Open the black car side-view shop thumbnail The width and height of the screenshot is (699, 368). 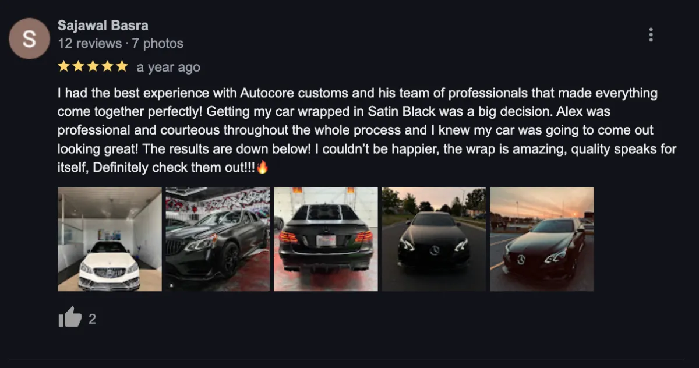tap(218, 239)
